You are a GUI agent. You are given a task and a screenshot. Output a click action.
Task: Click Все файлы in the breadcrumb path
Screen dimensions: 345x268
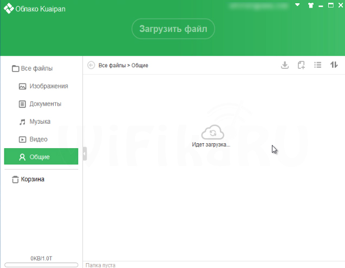coord(112,66)
